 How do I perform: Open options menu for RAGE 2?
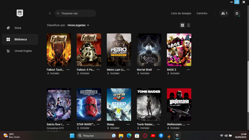point(188,70)
